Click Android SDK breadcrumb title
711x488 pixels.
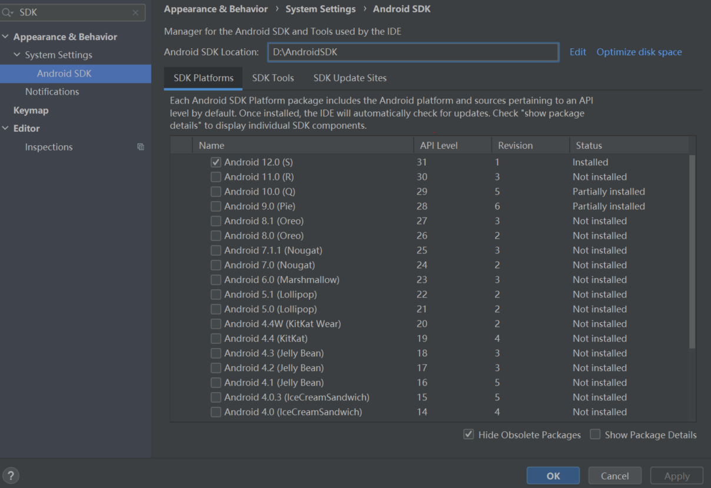[402, 9]
